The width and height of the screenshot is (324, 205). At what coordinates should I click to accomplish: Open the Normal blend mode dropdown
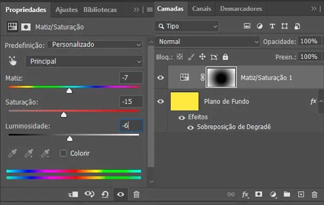click(207, 42)
